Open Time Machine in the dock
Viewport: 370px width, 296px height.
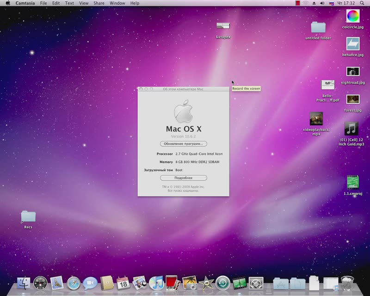point(223,283)
